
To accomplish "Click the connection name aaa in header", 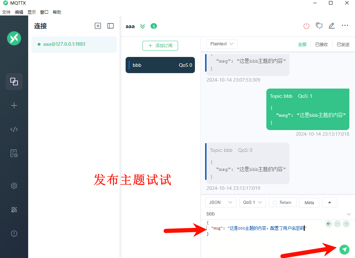I will pos(130,26).
